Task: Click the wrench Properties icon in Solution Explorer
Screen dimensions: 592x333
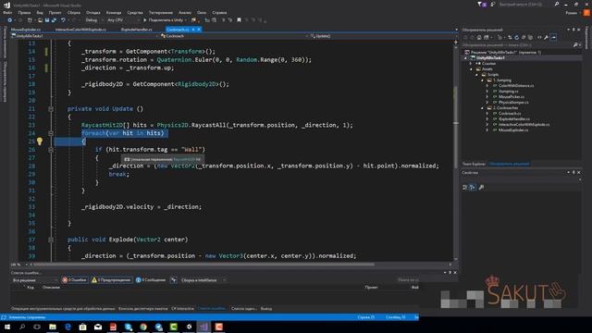Action: [546, 37]
